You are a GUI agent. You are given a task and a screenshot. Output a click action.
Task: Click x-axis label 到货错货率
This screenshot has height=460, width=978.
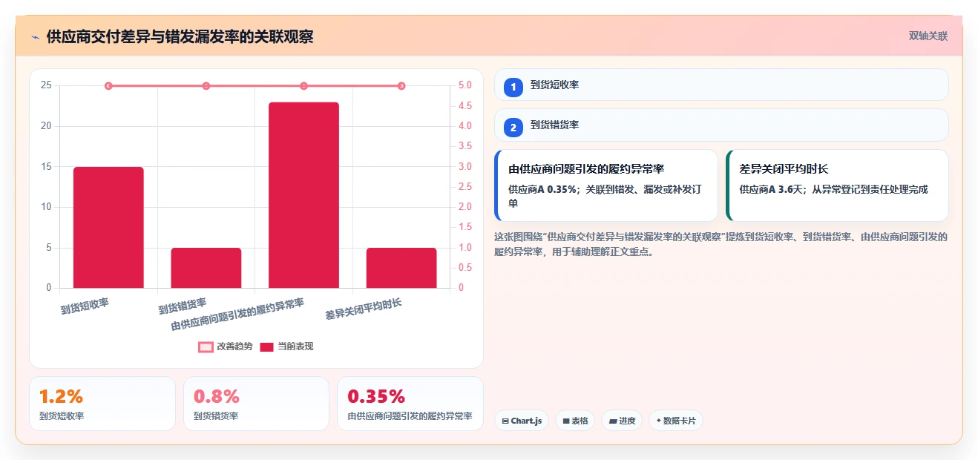[183, 306]
